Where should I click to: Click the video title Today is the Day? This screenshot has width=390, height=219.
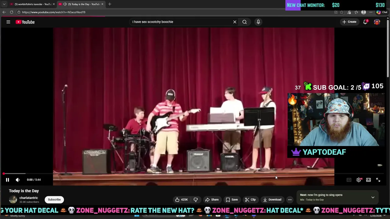(24, 191)
